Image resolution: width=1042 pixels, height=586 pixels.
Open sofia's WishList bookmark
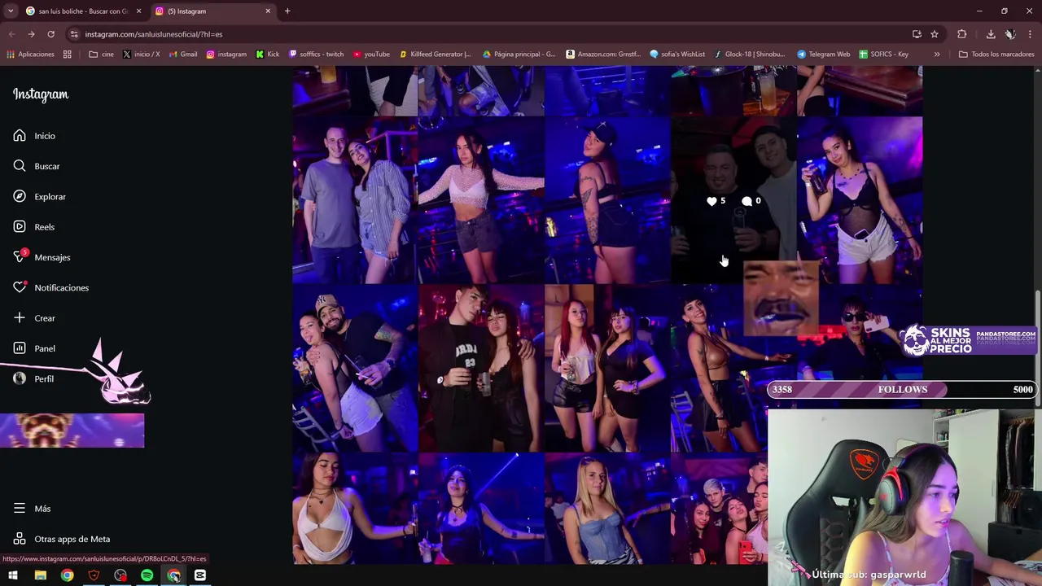pyautogui.click(x=677, y=55)
